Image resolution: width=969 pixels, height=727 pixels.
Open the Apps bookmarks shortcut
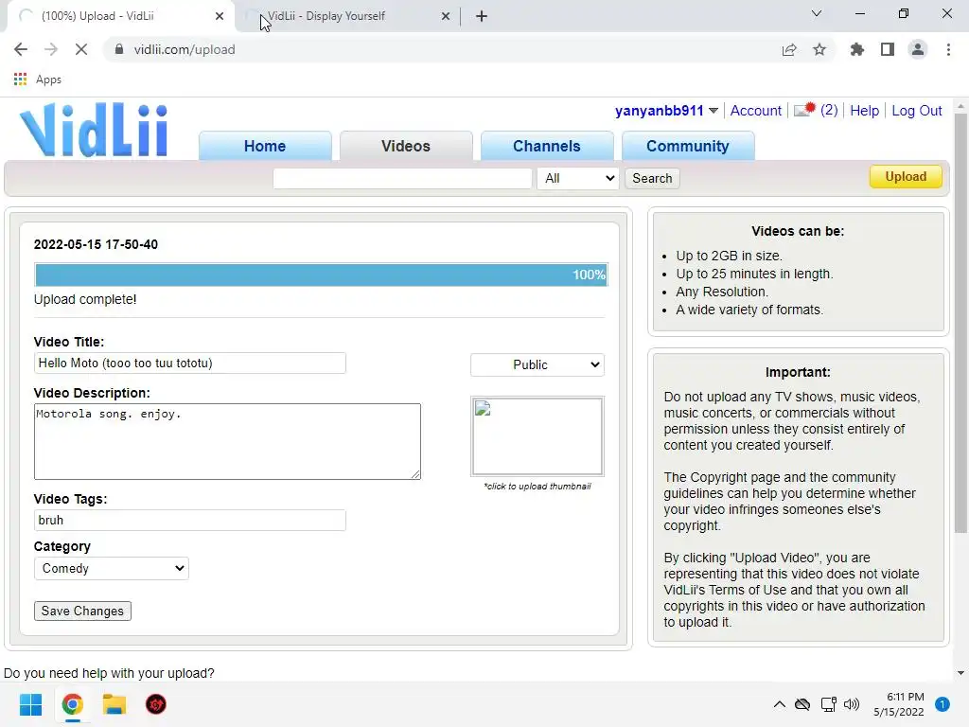[38, 80]
